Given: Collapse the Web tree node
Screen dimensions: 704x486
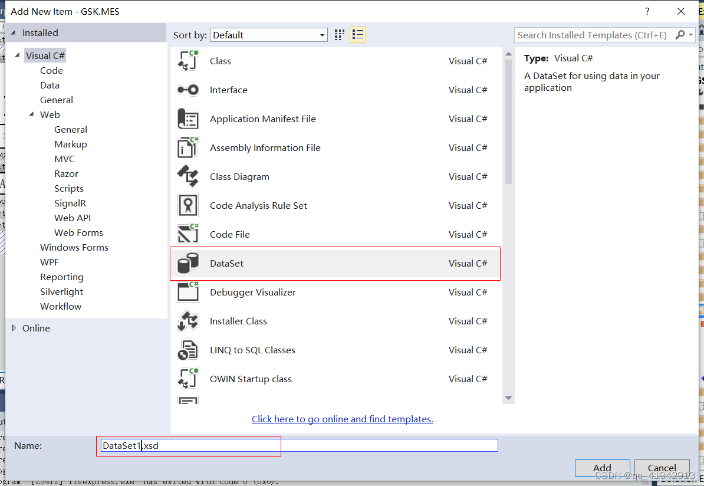Looking at the screenshot, I should [32, 114].
